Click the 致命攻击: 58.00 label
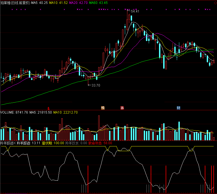 100,143
